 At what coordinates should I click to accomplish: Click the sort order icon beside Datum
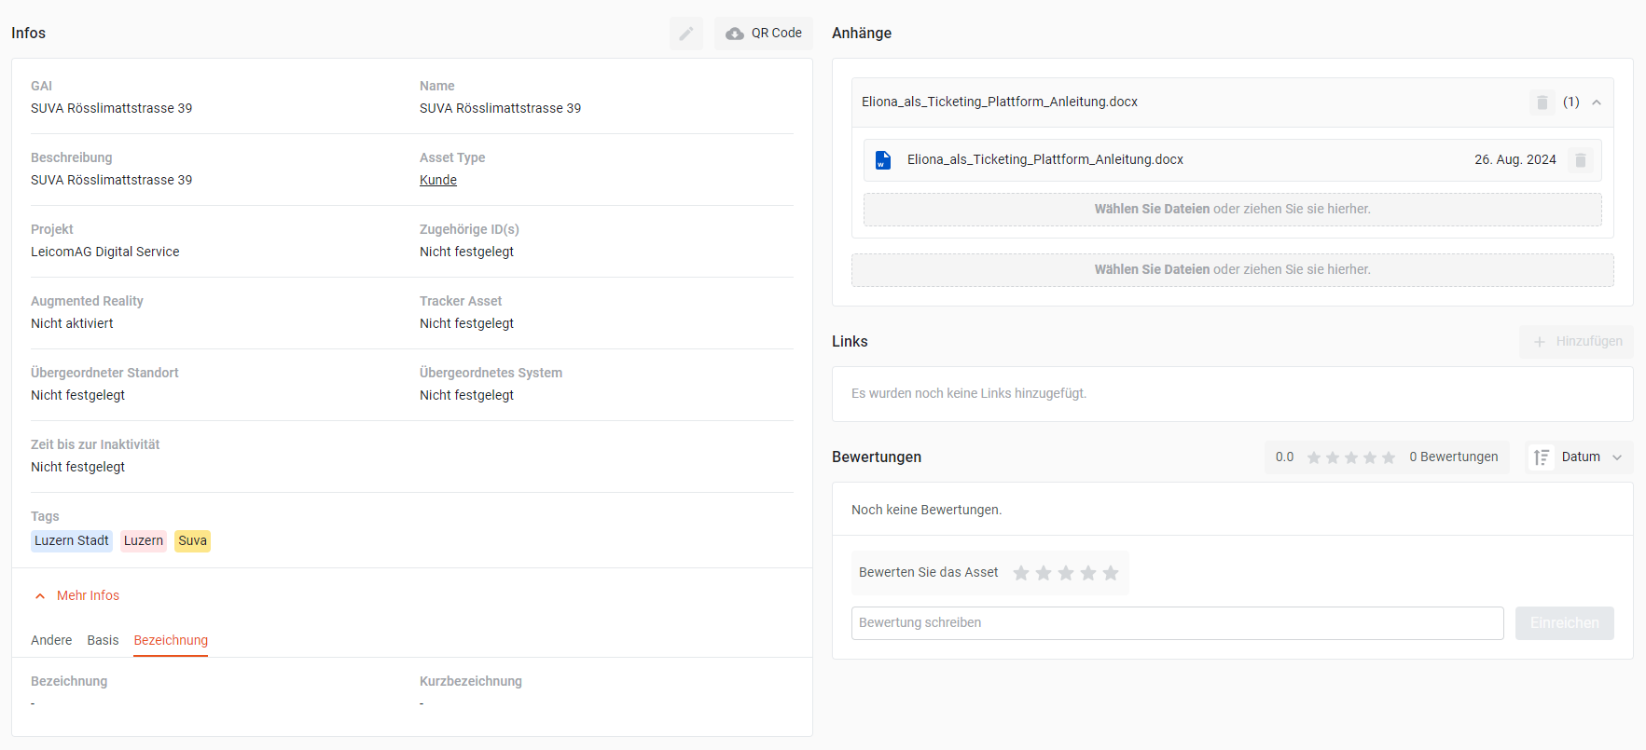point(1542,457)
